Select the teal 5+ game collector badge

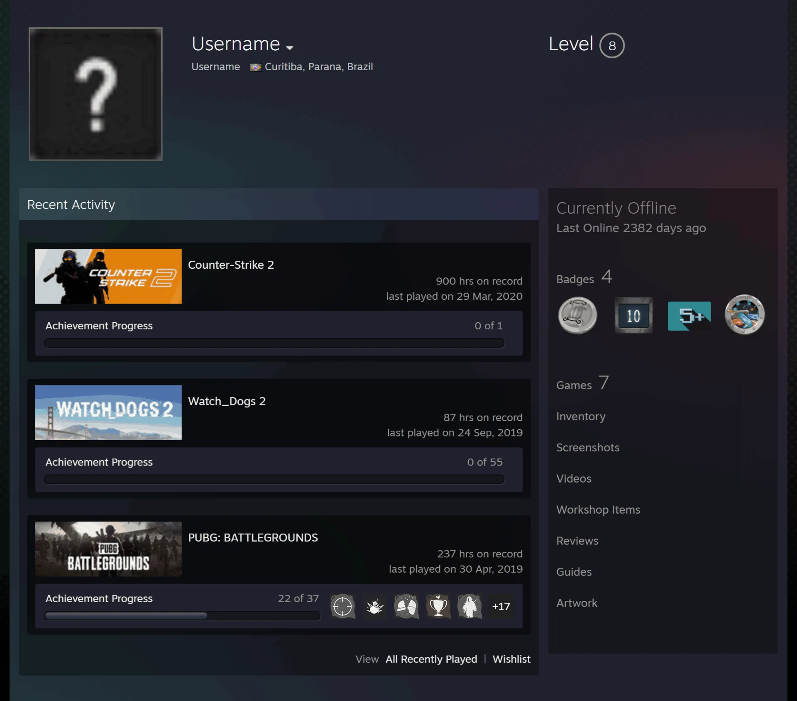click(689, 316)
